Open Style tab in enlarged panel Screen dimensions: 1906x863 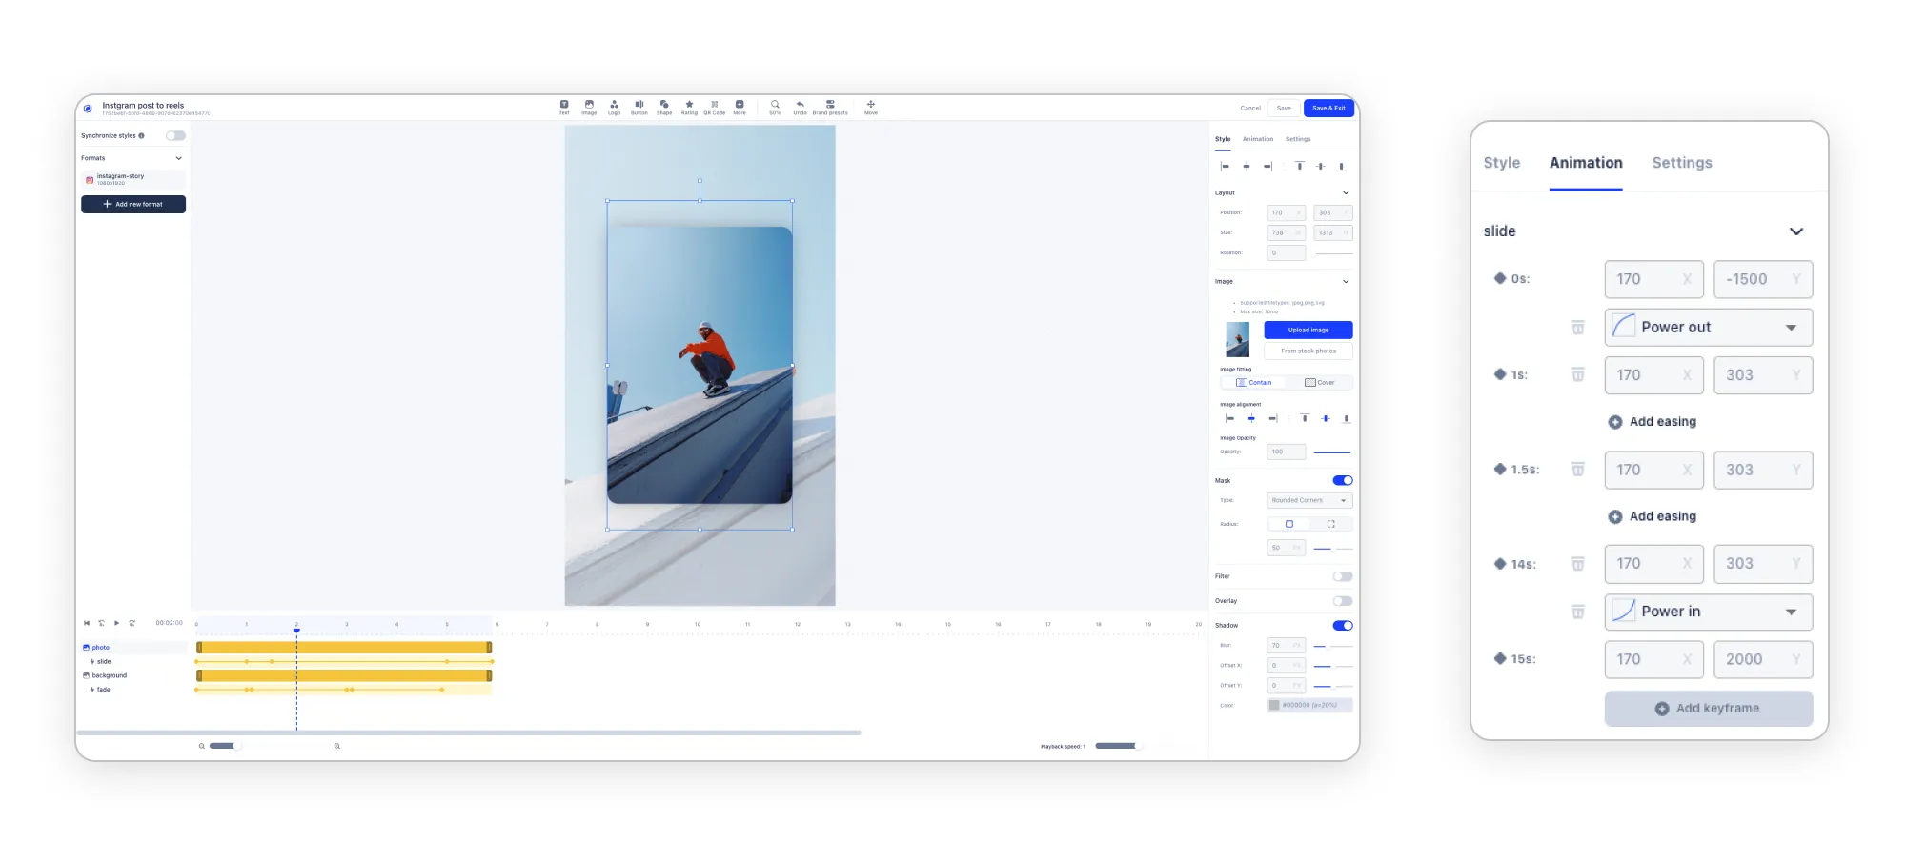tap(1502, 163)
